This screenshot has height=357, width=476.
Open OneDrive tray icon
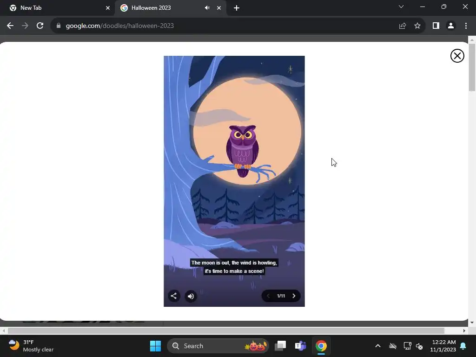tap(393, 346)
